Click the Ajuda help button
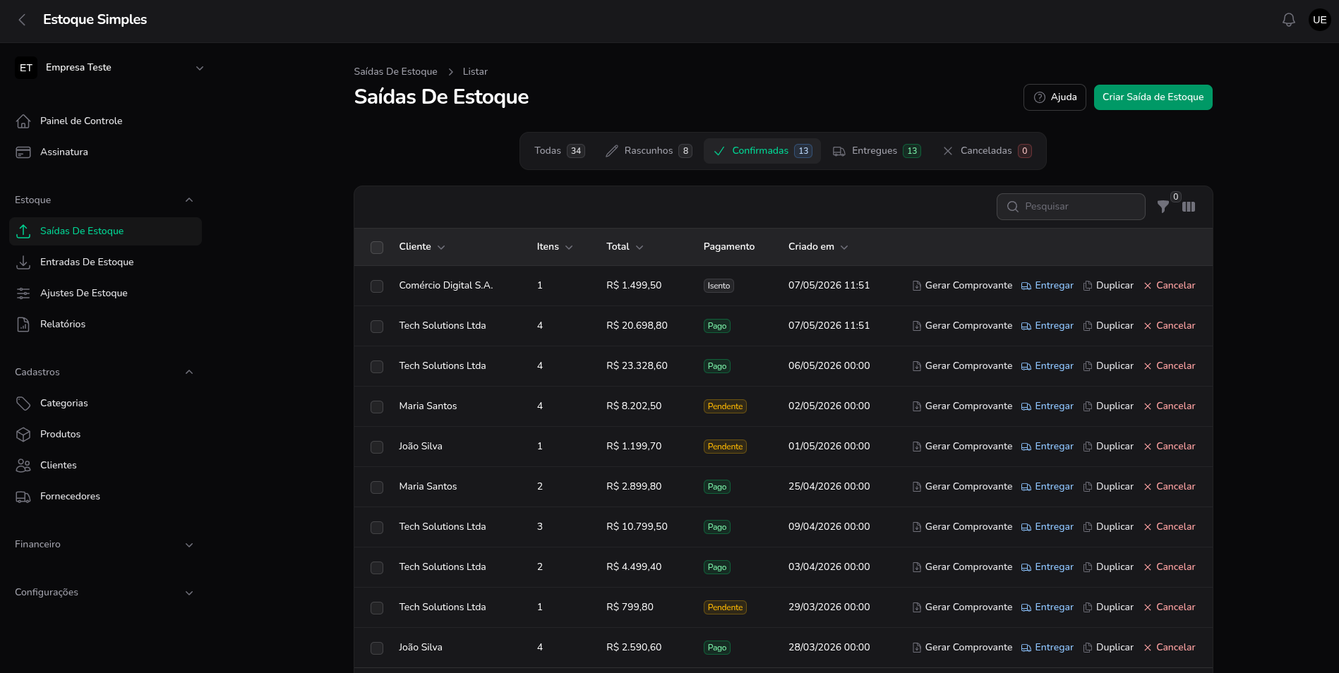The height and width of the screenshot is (673, 1339). (1055, 97)
